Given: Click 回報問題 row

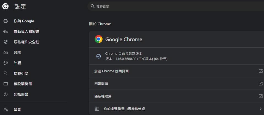Looking at the screenshot, I should (x=165, y=84).
